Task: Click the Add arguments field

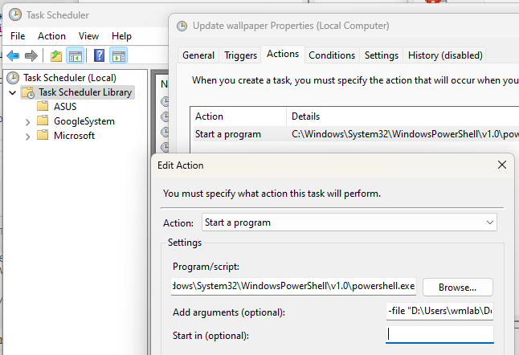Action: 439,311
